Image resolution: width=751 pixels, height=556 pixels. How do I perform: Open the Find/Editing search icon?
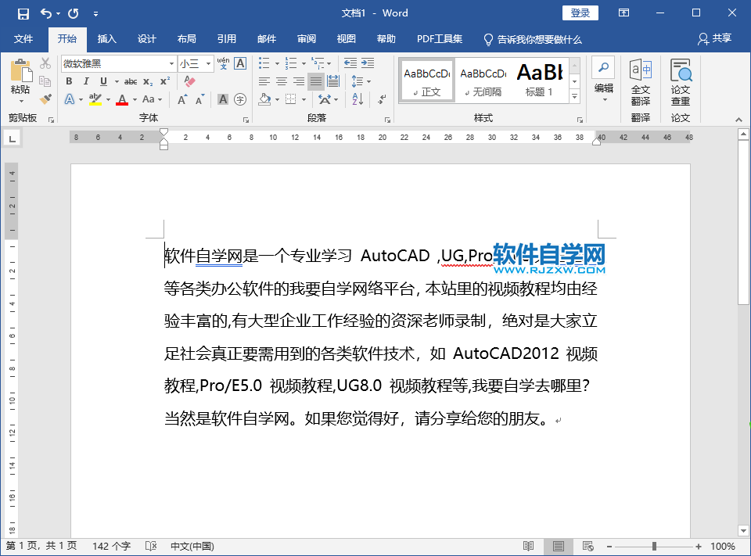tap(603, 67)
